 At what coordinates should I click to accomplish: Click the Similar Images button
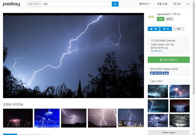(x=169, y=132)
